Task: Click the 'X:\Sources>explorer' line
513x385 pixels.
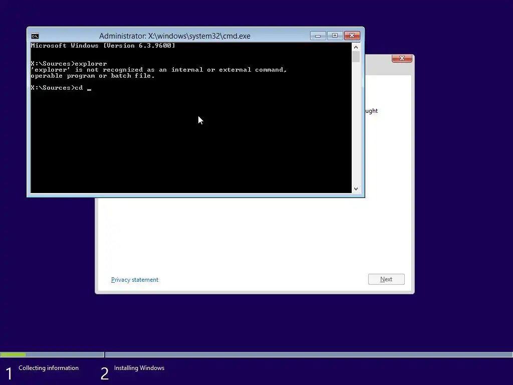Action: 69,64
